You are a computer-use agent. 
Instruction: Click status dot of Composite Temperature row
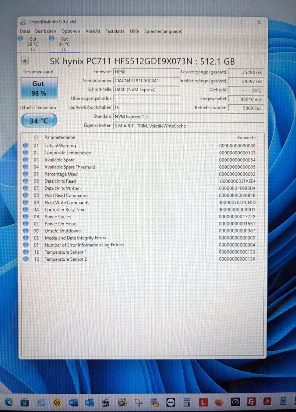click(x=26, y=153)
